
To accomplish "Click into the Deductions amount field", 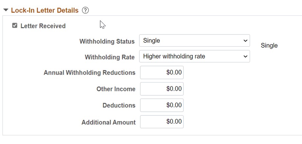I will (x=162, y=105).
